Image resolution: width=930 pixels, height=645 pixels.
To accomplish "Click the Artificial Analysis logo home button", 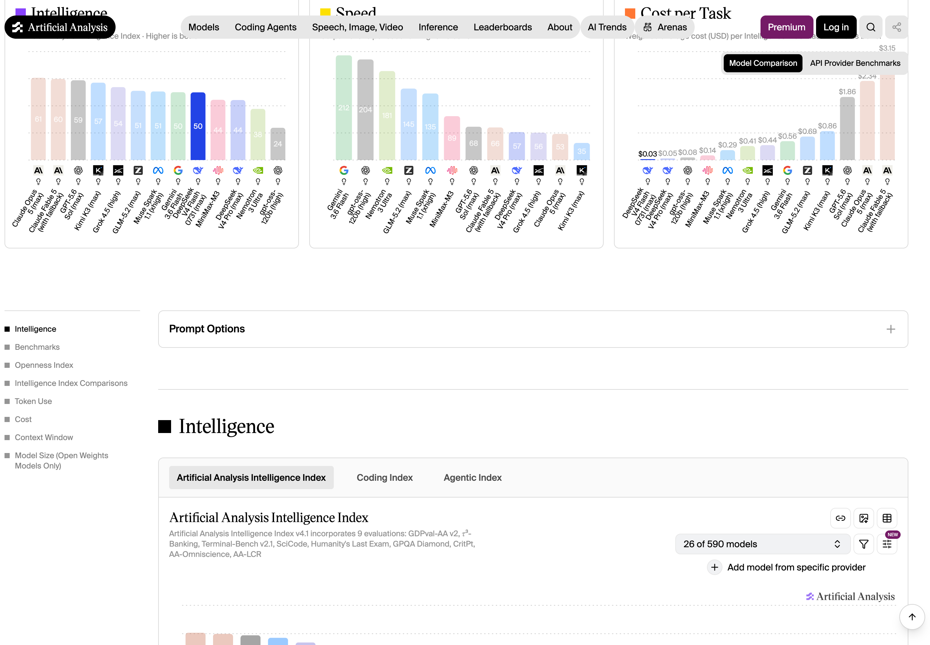I will coord(60,27).
